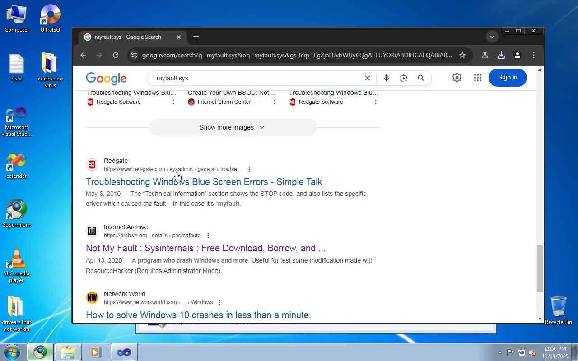The width and height of the screenshot is (578, 361).
Task: Open Chrome Labs flask icon
Action: 485,55
